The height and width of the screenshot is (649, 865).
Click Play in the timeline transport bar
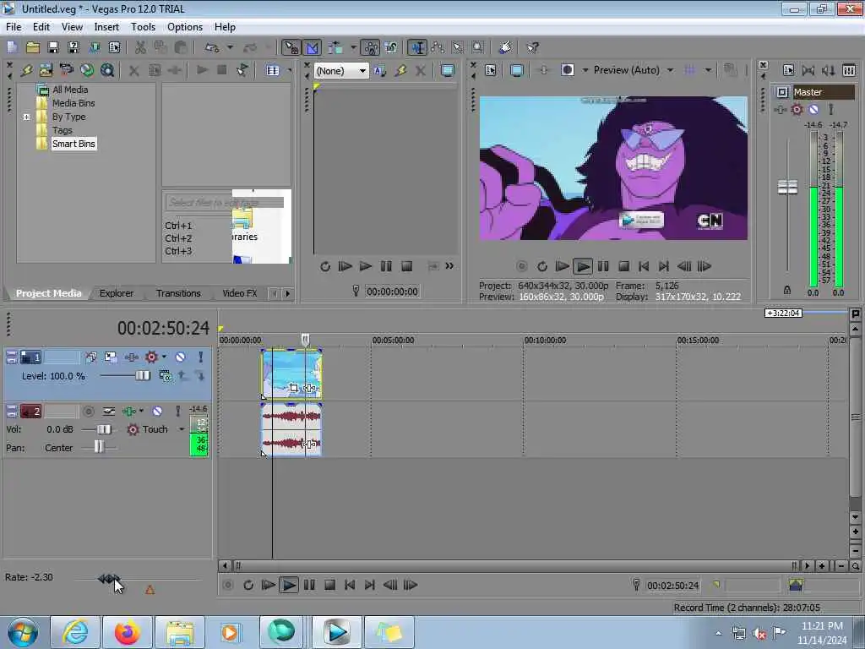pyautogui.click(x=289, y=585)
